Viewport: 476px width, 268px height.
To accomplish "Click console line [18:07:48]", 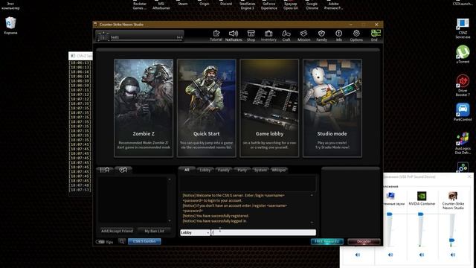I will pyautogui.click(x=80, y=185).
